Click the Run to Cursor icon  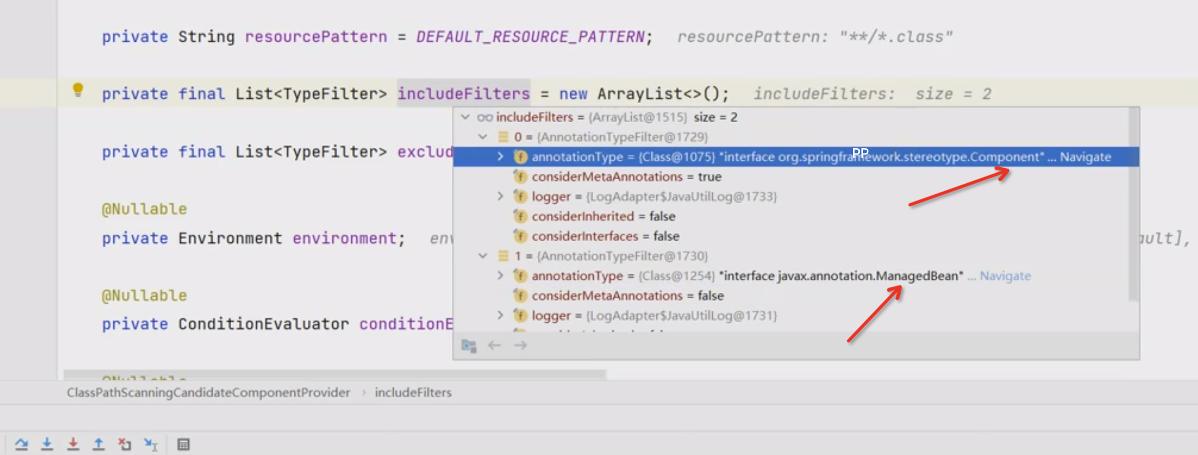coord(151,444)
